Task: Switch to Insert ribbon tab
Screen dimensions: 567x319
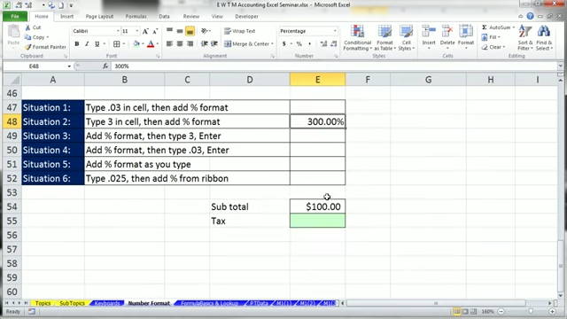Action: 67,16
